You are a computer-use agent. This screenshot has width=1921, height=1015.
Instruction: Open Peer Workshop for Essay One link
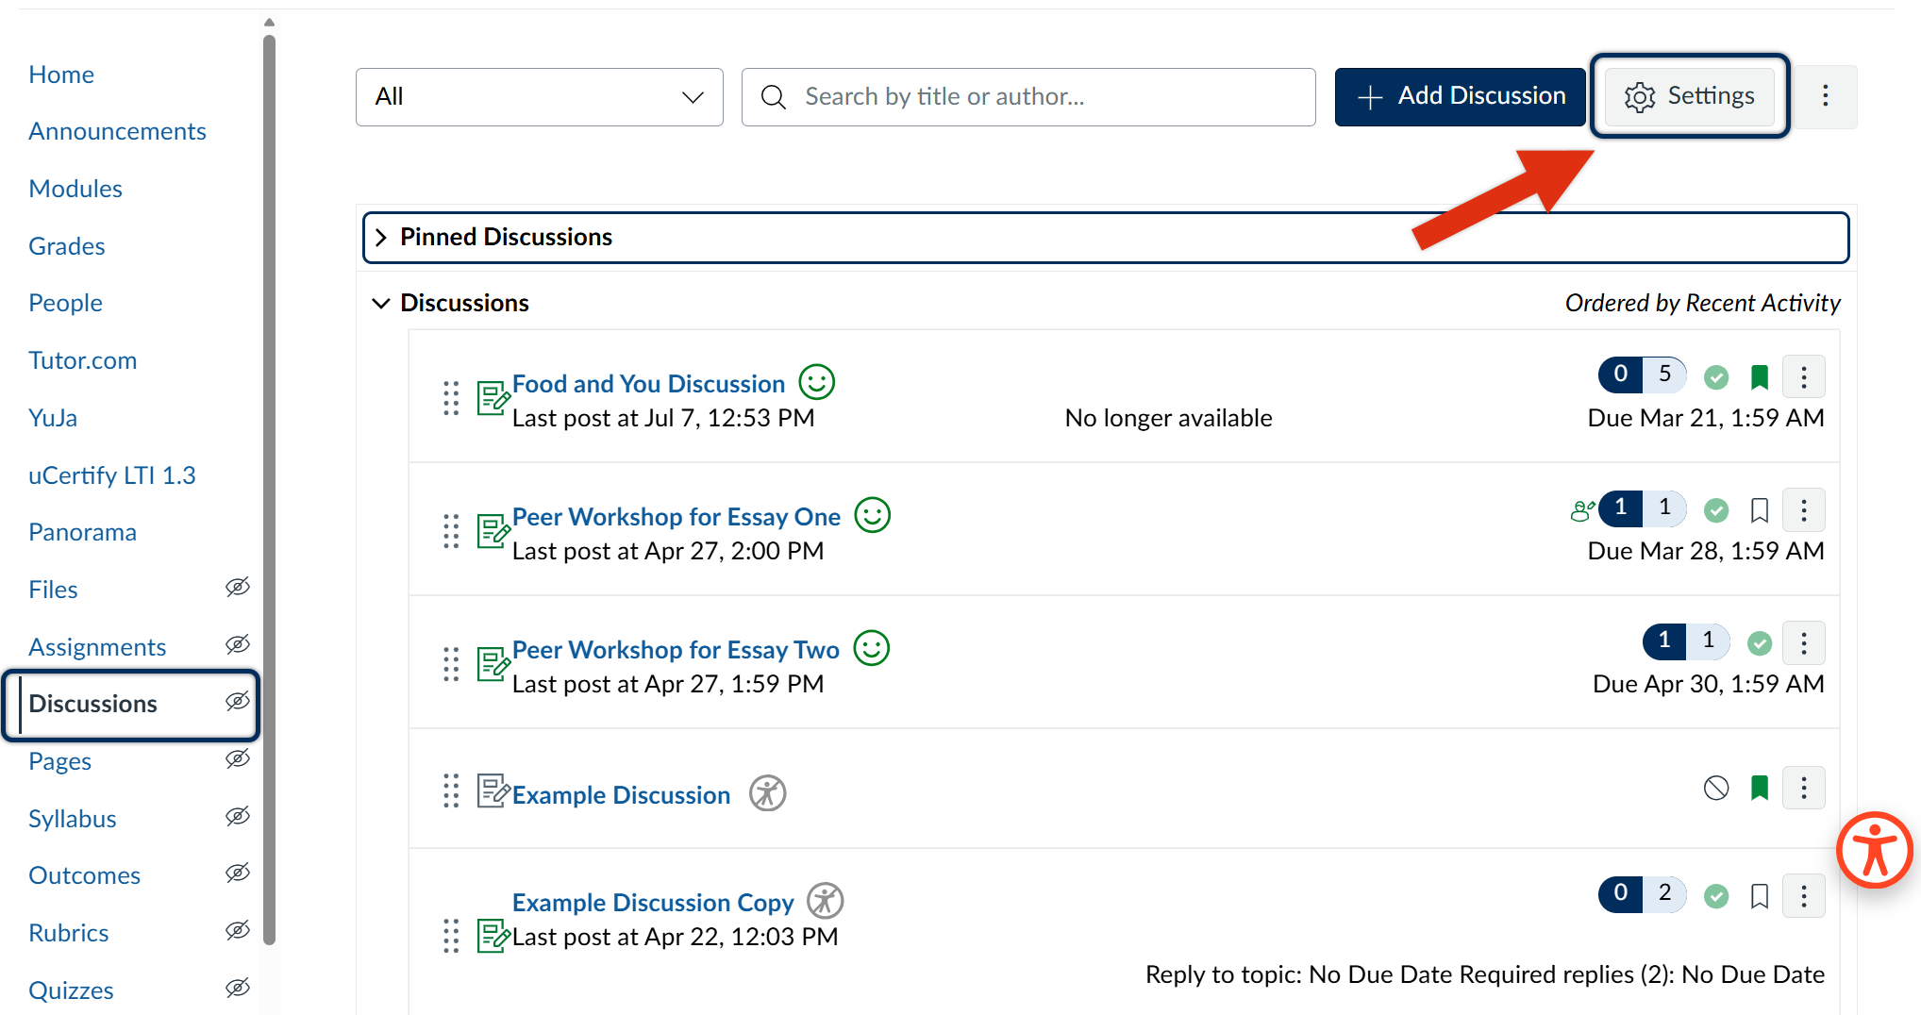pos(677,517)
